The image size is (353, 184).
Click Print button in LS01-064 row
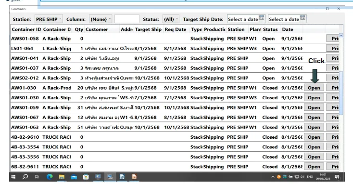pos(333,48)
